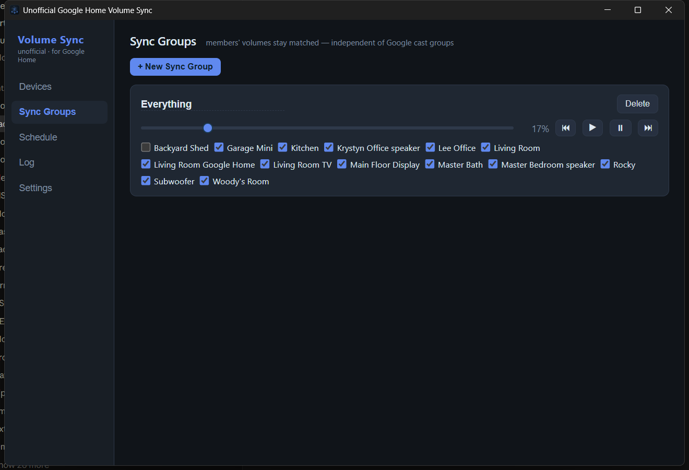
Task: Toggle Krystyn Office speaker checkbox
Action: pyautogui.click(x=329, y=147)
